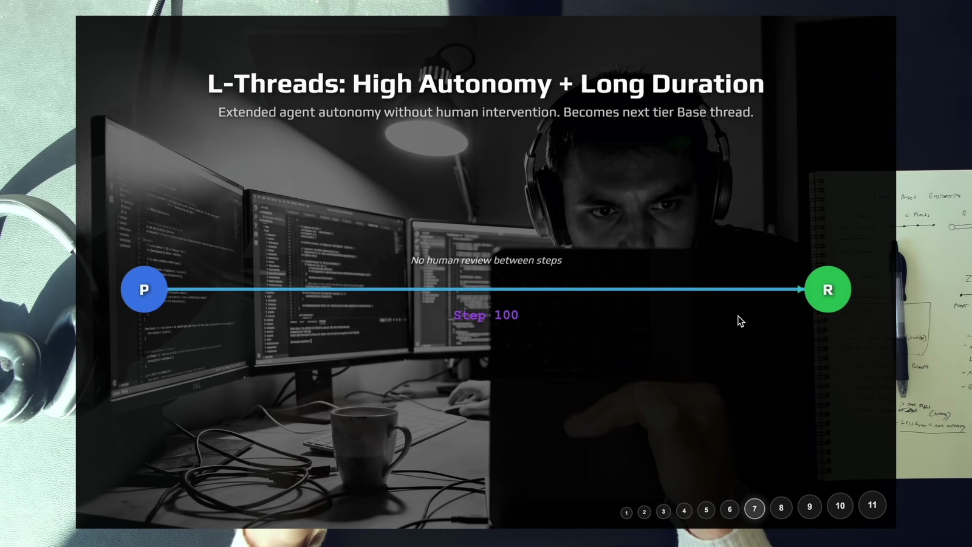Screen dimensions: 972x547
Task: Go to last slide 11
Action: tap(872, 505)
